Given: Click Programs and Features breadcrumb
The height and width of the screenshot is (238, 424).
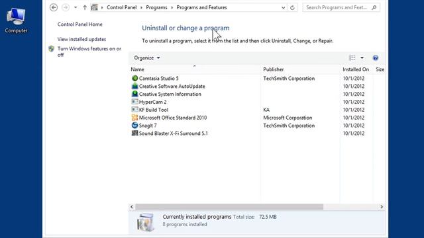Looking at the screenshot, I should (201, 7).
